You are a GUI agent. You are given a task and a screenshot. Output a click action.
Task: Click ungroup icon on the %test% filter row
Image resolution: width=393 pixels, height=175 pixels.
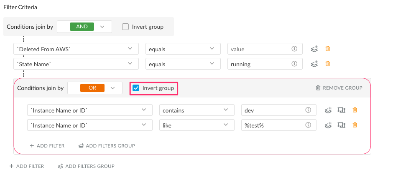click(x=342, y=125)
